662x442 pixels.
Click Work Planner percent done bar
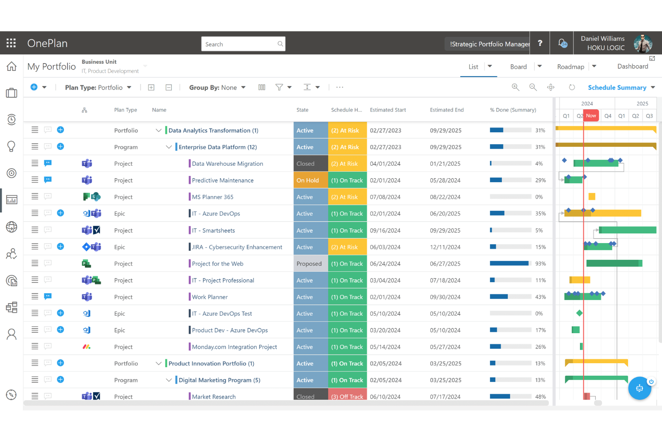pyautogui.click(x=510, y=296)
